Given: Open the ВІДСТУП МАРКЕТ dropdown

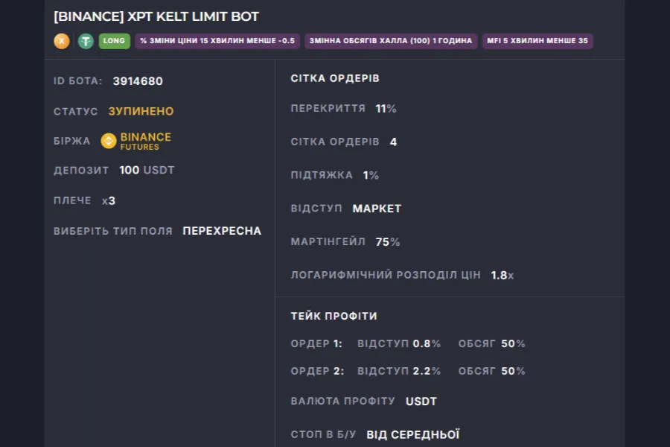Looking at the screenshot, I should pyautogui.click(x=375, y=209).
